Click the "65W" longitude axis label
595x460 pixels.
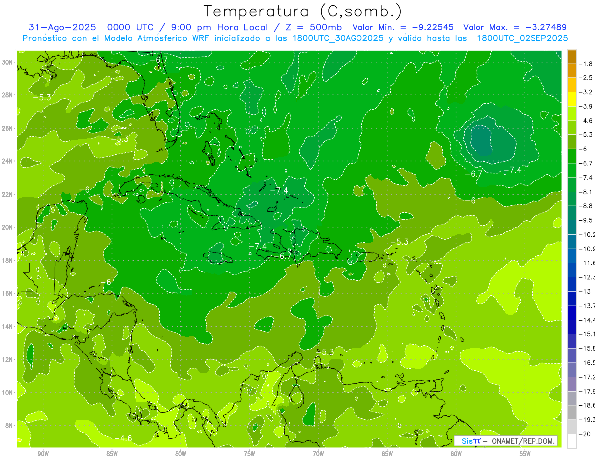click(387, 454)
